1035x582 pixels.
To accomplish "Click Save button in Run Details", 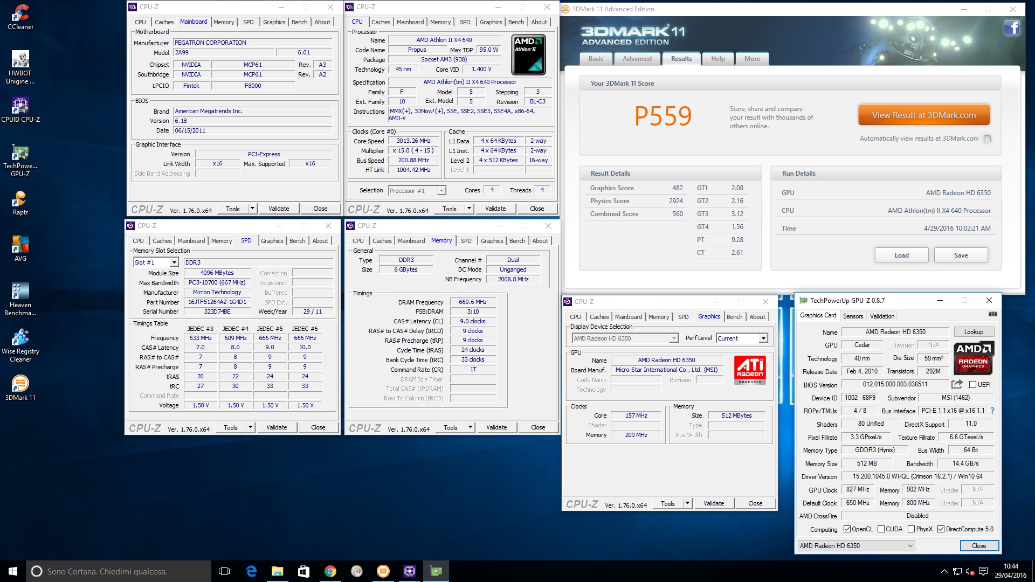I will pyautogui.click(x=961, y=255).
